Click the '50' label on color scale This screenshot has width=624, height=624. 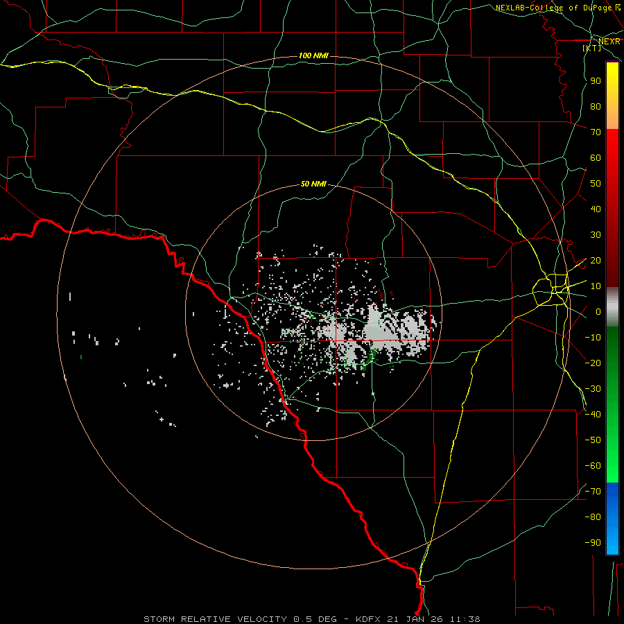(596, 184)
